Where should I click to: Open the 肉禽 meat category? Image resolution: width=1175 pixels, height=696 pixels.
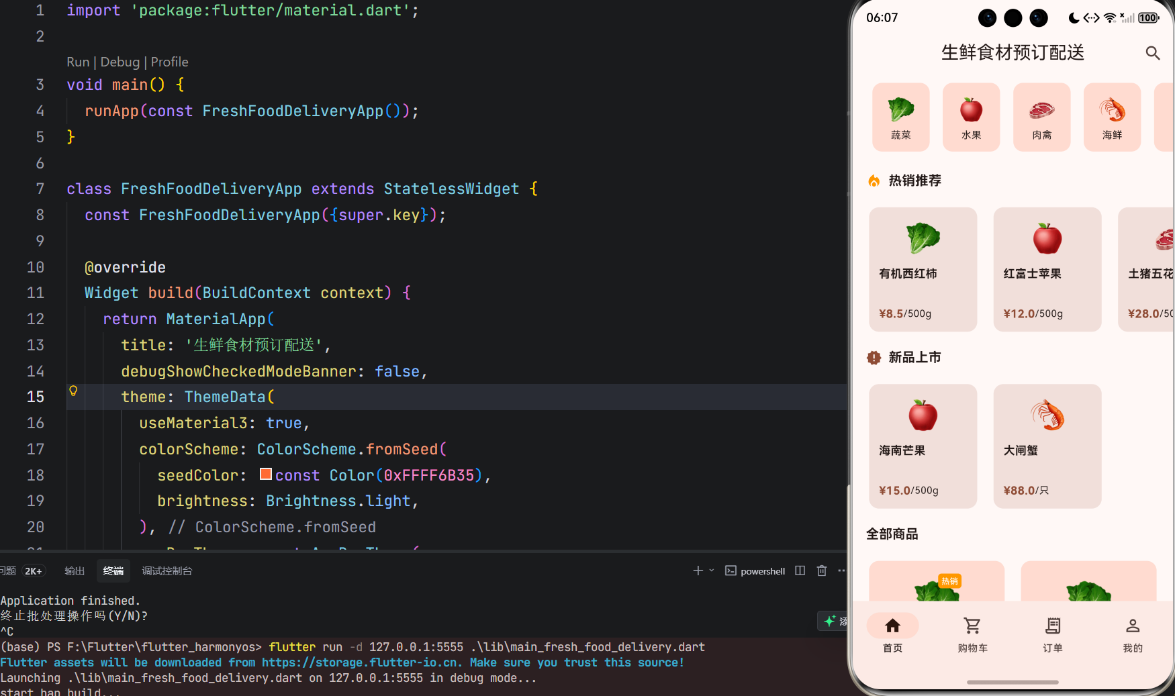click(x=1042, y=117)
